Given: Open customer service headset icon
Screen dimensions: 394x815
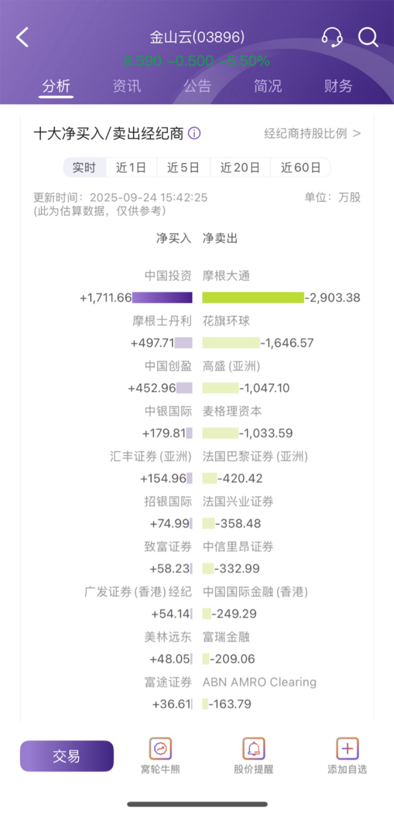Looking at the screenshot, I should point(332,37).
